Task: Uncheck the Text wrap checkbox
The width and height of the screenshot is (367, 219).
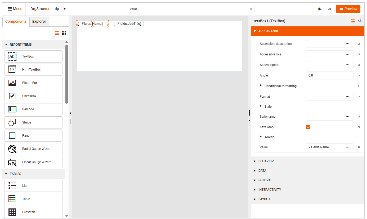Action: tap(308, 127)
